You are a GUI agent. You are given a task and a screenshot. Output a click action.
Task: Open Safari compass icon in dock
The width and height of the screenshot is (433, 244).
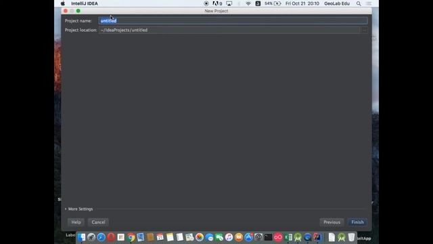point(101,237)
